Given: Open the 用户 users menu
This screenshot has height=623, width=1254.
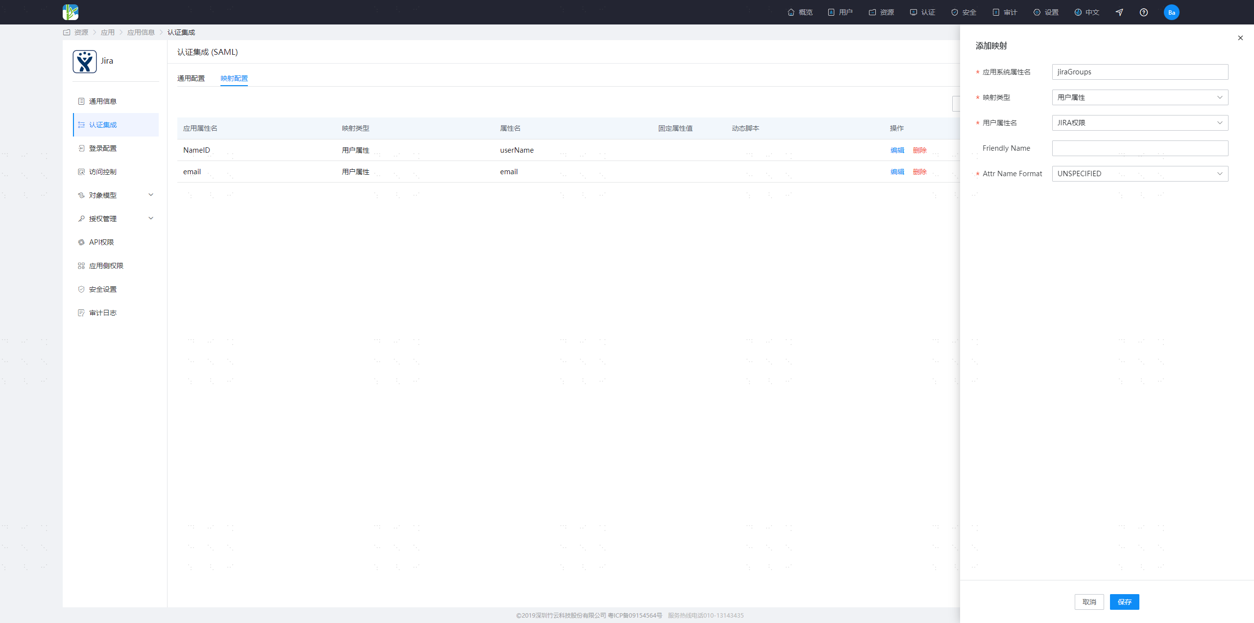Looking at the screenshot, I should pyautogui.click(x=840, y=12).
